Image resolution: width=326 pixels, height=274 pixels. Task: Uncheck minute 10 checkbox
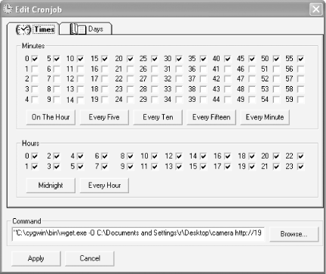[x=81, y=59]
